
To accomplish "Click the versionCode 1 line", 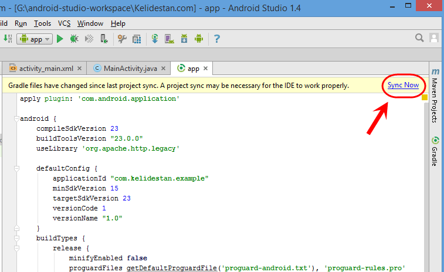I will [79, 208].
